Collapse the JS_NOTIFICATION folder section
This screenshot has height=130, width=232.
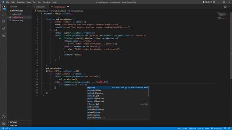[16, 11]
